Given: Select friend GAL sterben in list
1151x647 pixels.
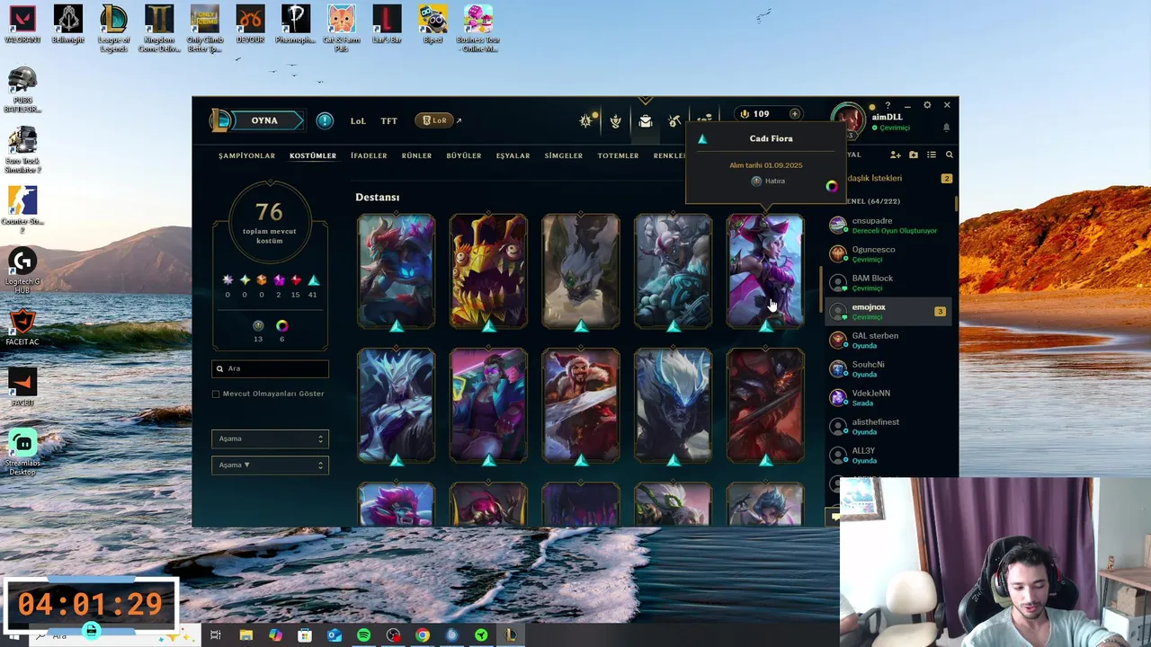Looking at the screenshot, I should coord(888,340).
